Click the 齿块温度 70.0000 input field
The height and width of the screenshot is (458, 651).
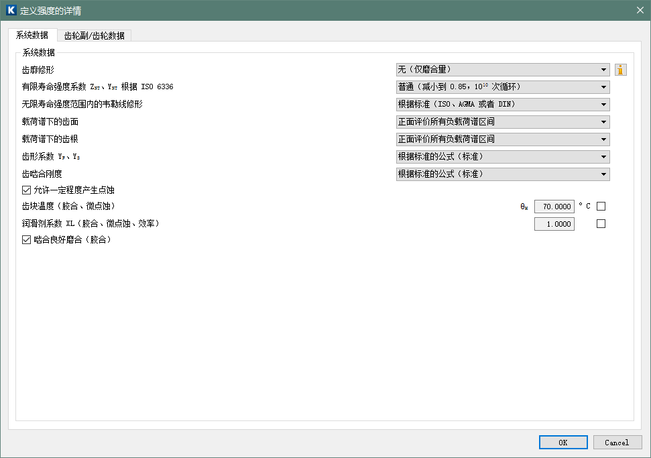click(554, 207)
